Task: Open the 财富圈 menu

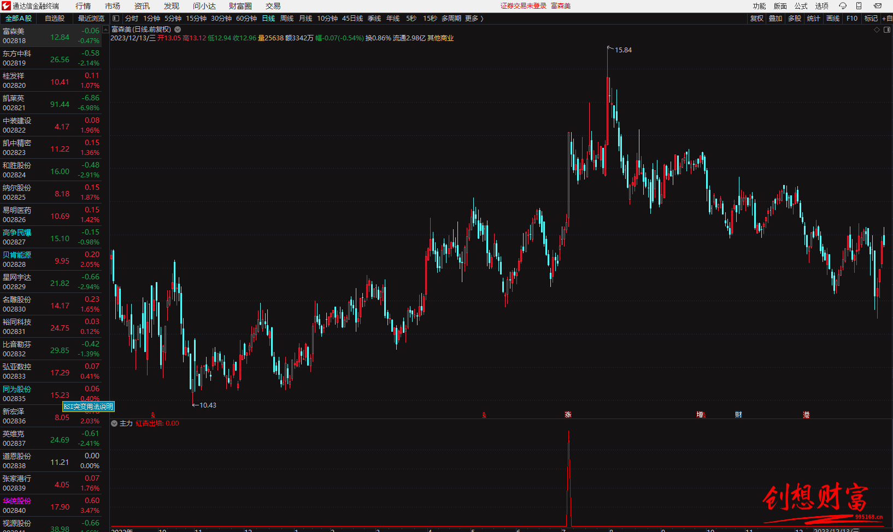Action: pos(240,6)
